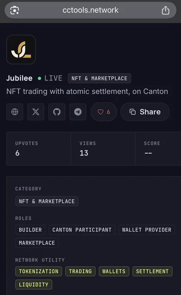Open the Telegram channel icon
This screenshot has width=181, height=295.
point(78,112)
